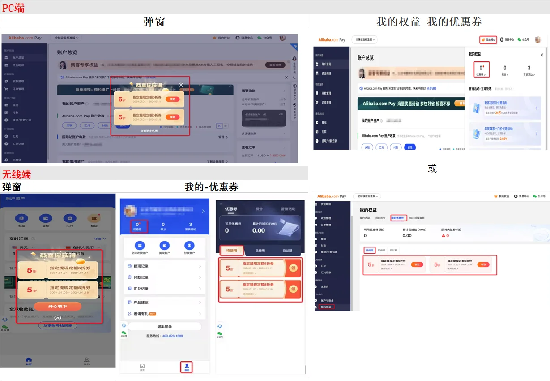Tap the 收款 icon in mobile popup screen

pyautogui.click(x=21, y=218)
